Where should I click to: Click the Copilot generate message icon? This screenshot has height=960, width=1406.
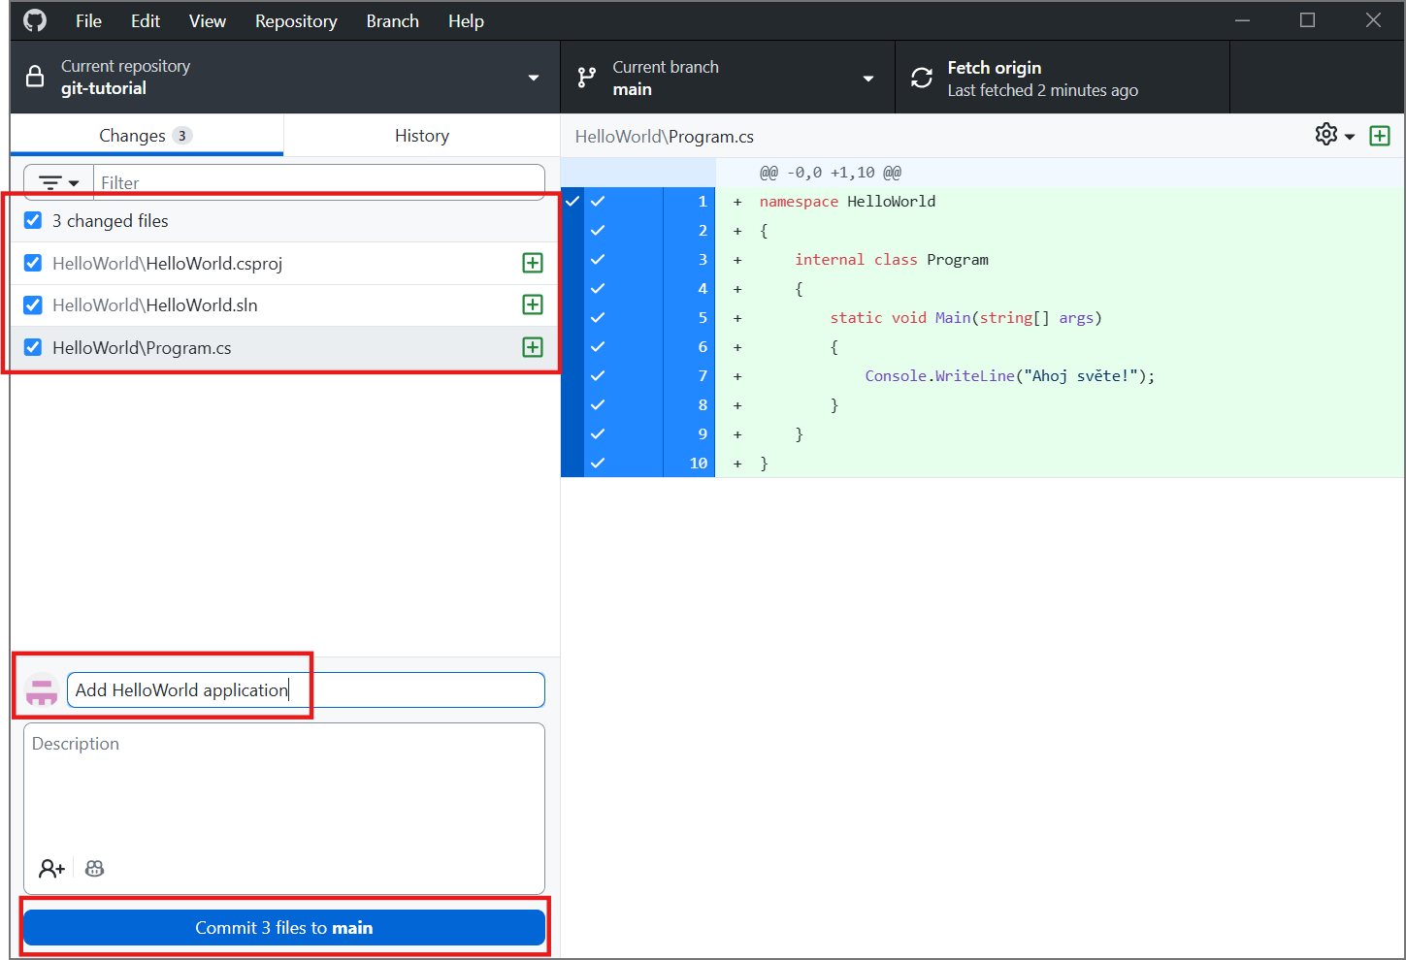[94, 868]
